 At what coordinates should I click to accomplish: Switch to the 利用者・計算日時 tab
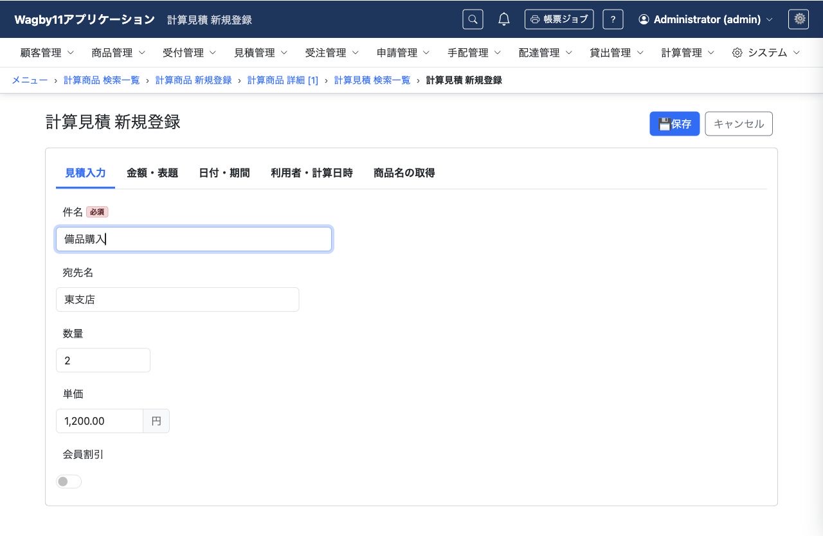312,173
